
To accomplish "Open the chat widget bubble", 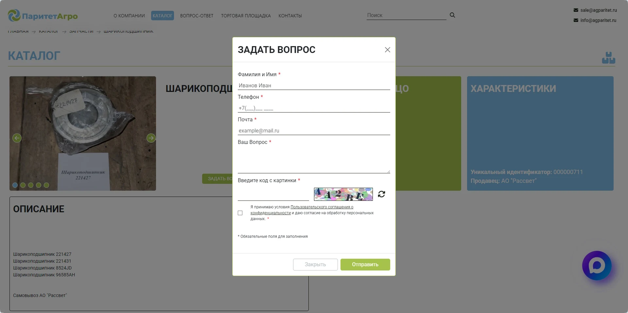I will click(x=597, y=266).
